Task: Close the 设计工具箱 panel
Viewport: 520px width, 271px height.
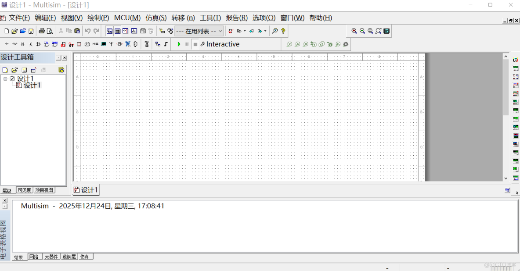Action: (65, 58)
